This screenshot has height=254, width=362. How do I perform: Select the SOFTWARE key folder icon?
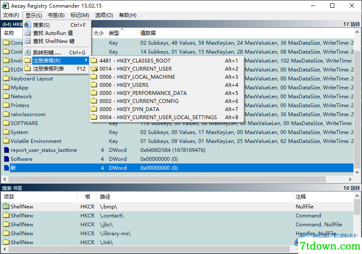coord(6,123)
